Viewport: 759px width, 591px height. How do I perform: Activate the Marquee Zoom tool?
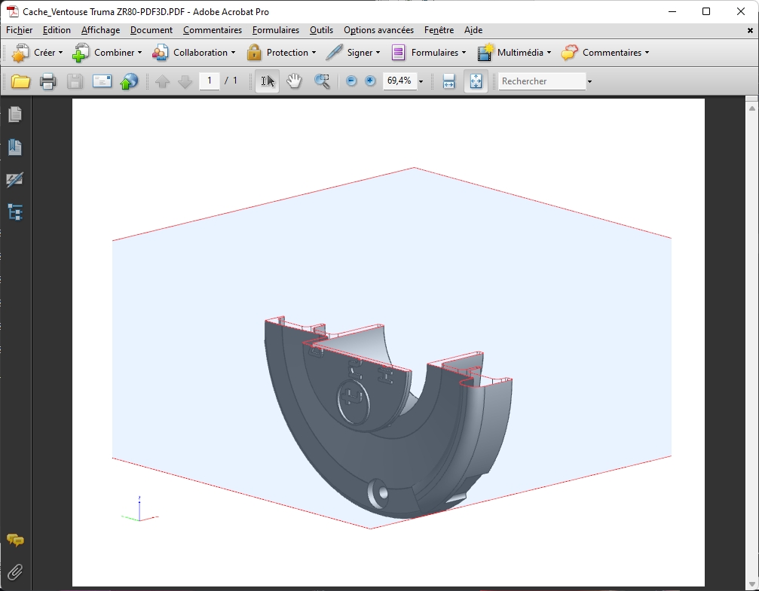point(322,81)
